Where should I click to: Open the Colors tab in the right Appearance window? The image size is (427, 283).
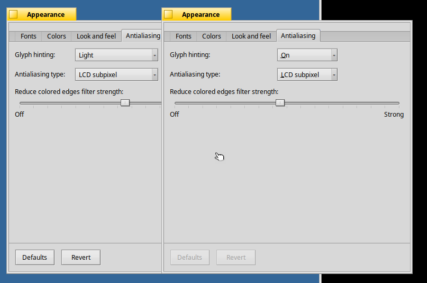pyautogui.click(x=211, y=36)
